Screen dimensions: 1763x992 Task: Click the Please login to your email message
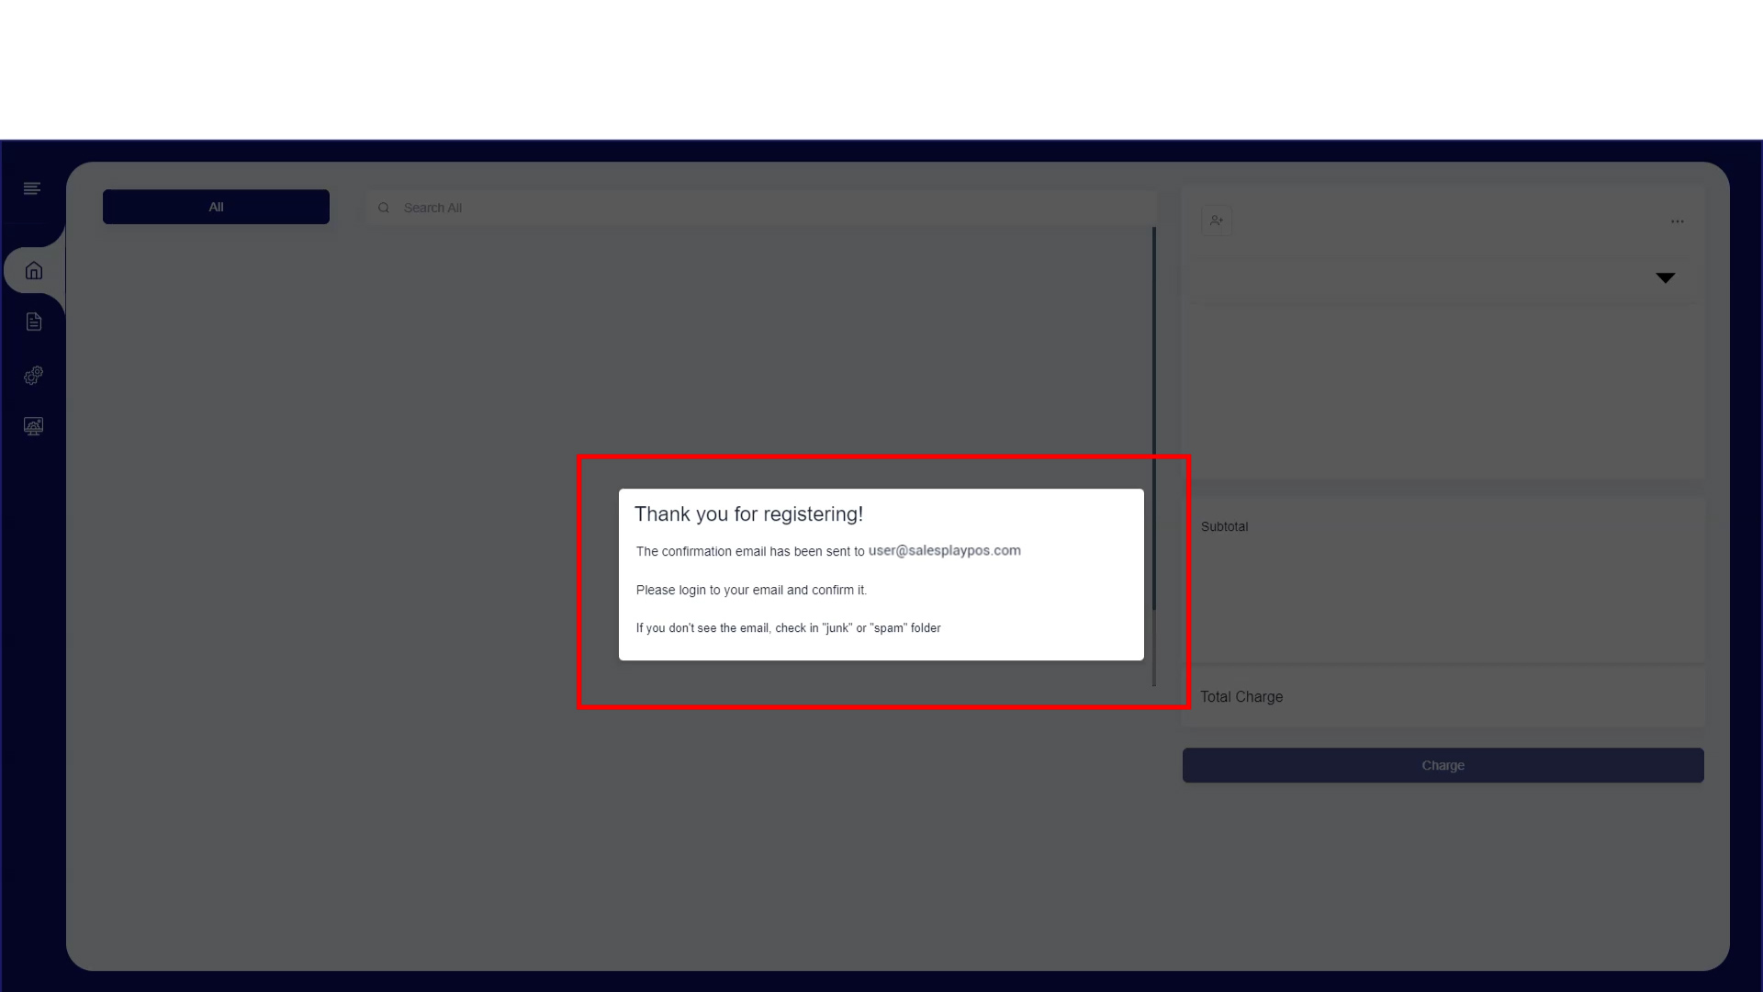point(751,590)
